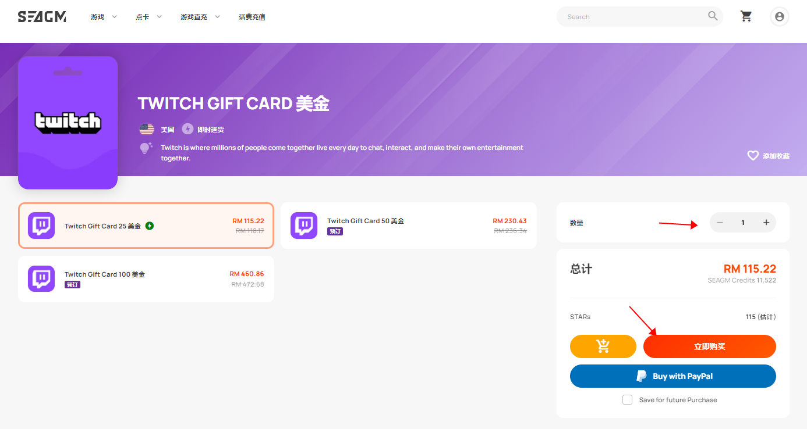
Task: Click the RM 460.86 price
Action: coord(247,274)
